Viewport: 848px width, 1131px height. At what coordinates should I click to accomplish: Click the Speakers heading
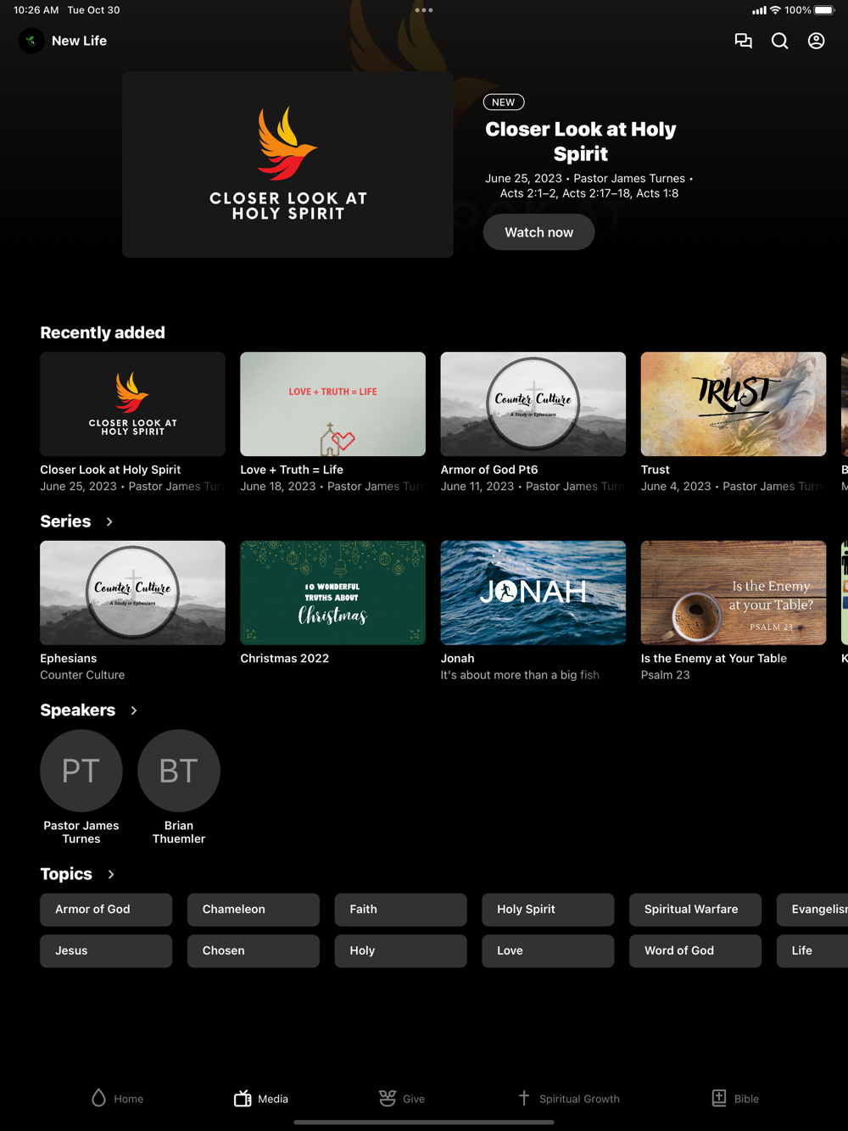(77, 710)
